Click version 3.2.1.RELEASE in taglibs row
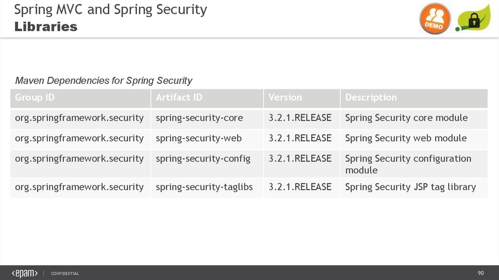This screenshot has width=499, height=280. (x=300, y=187)
